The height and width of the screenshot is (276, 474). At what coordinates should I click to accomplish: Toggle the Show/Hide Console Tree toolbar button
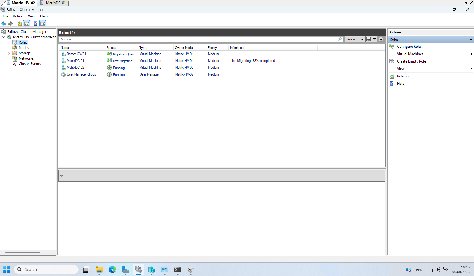pyautogui.click(x=27, y=23)
